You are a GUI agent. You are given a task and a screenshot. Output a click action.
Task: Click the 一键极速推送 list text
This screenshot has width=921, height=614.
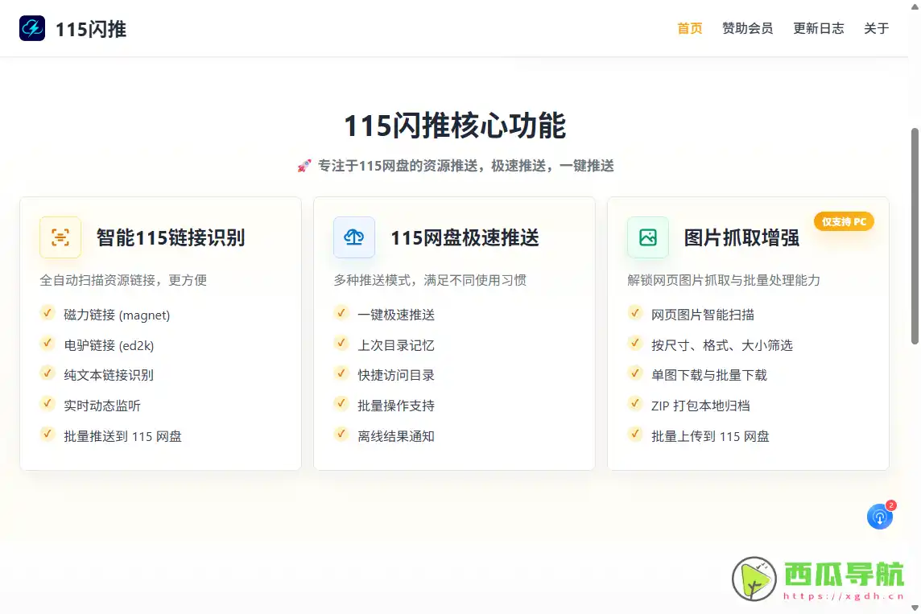point(396,315)
